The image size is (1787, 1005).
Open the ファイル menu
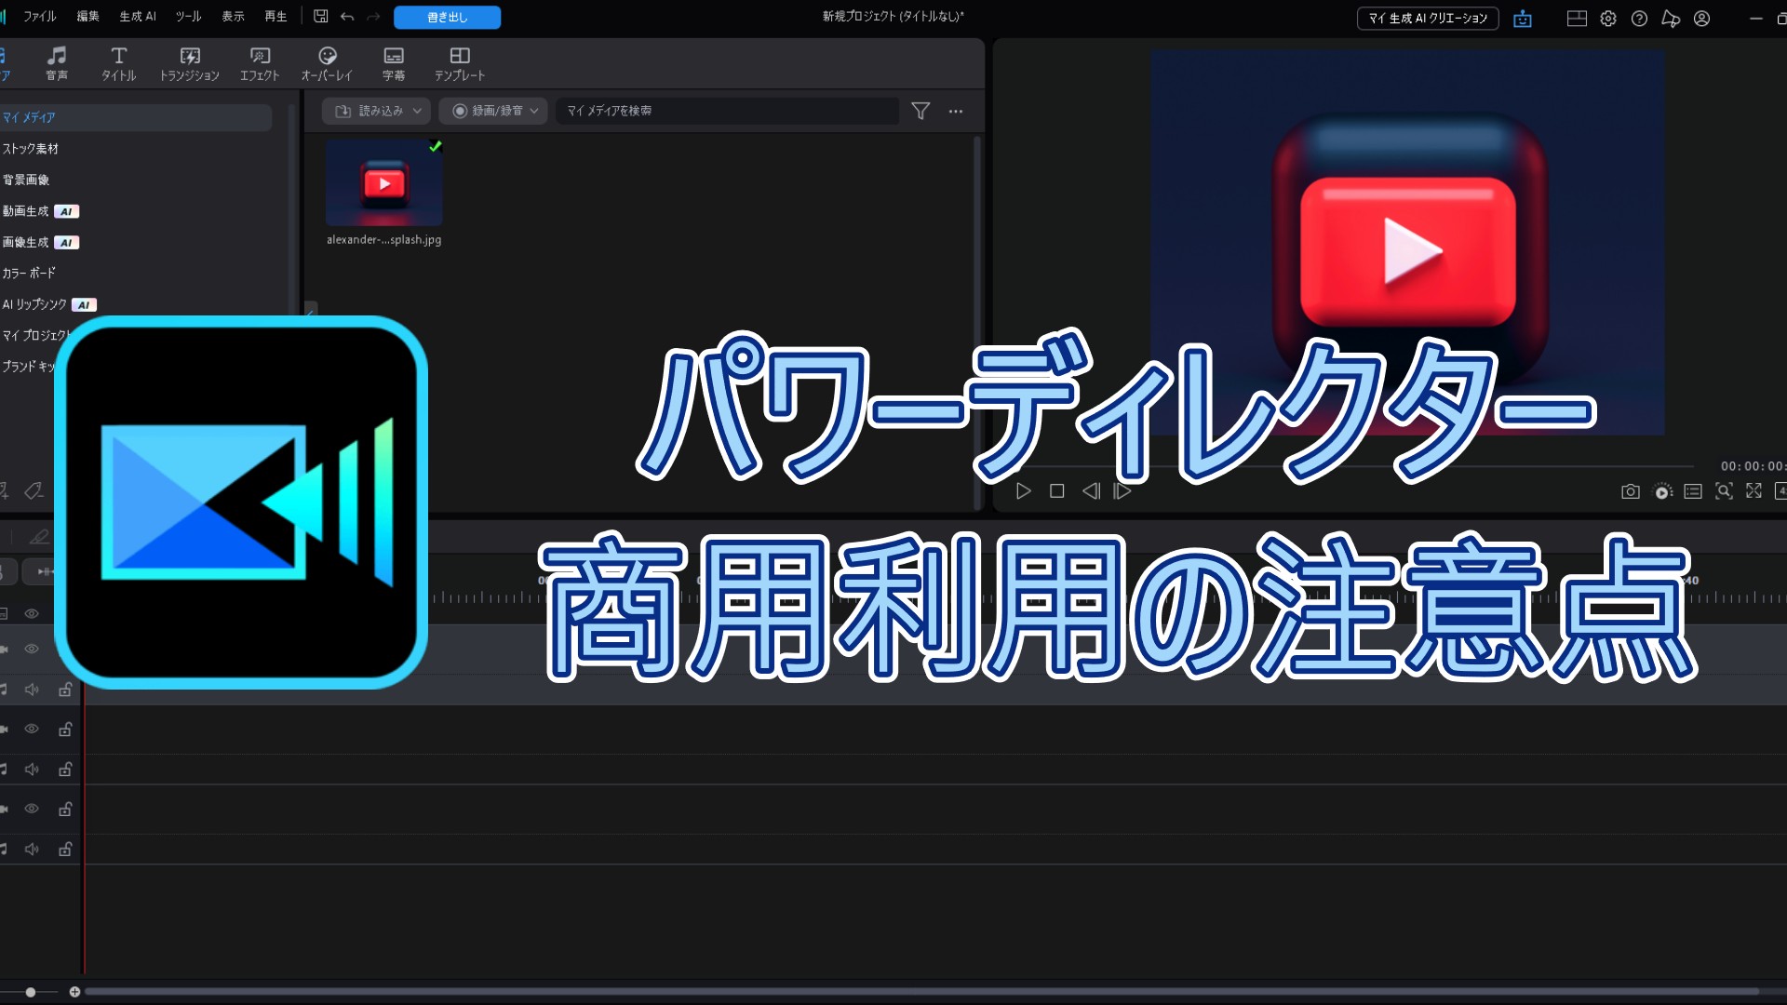pyautogui.click(x=39, y=17)
